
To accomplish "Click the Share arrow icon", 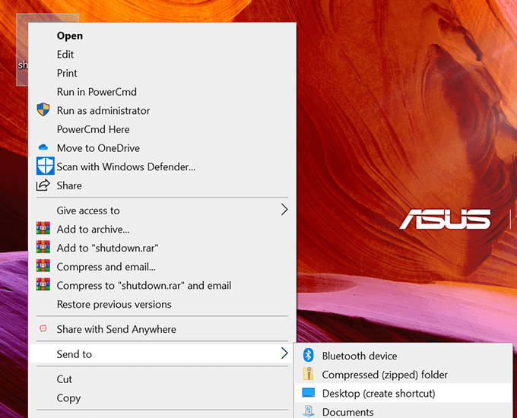I will click(x=43, y=185).
